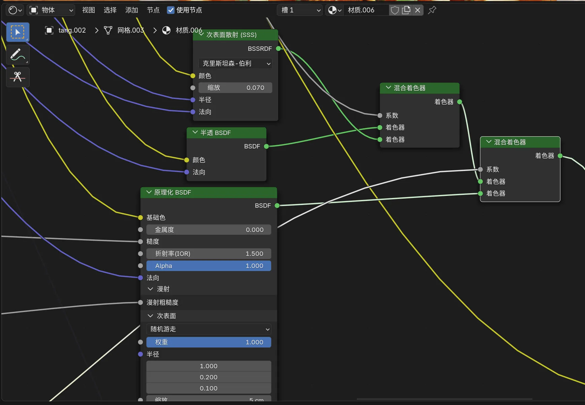The height and width of the screenshot is (405, 585).
Task: Open the 添加 menu
Action: (x=132, y=10)
